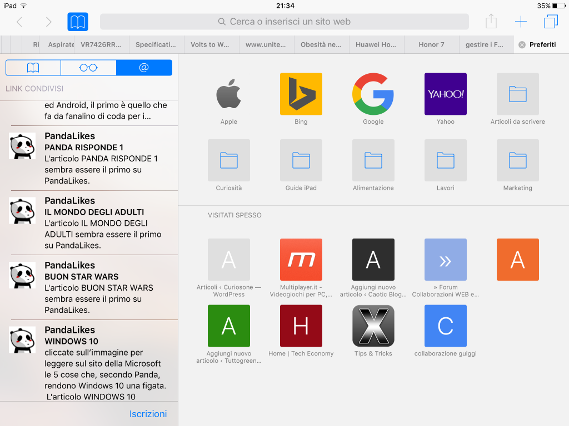The height and width of the screenshot is (426, 569).
Task: Close the Preferiti tab
Action: pos(522,44)
